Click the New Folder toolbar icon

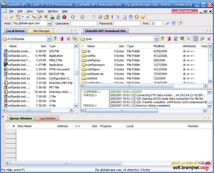click(106, 17)
